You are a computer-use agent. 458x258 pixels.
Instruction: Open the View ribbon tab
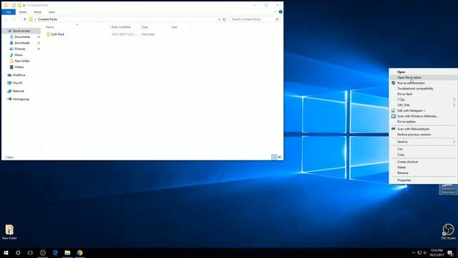52,12
